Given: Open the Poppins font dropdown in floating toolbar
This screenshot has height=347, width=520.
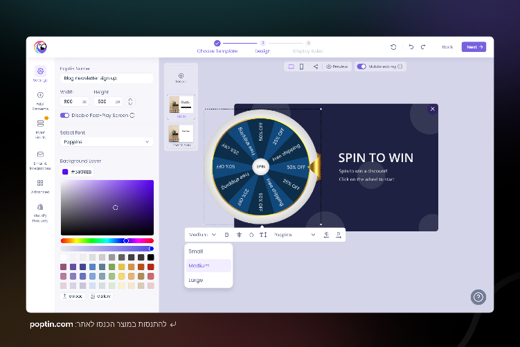Looking at the screenshot, I should [x=294, y=235].
